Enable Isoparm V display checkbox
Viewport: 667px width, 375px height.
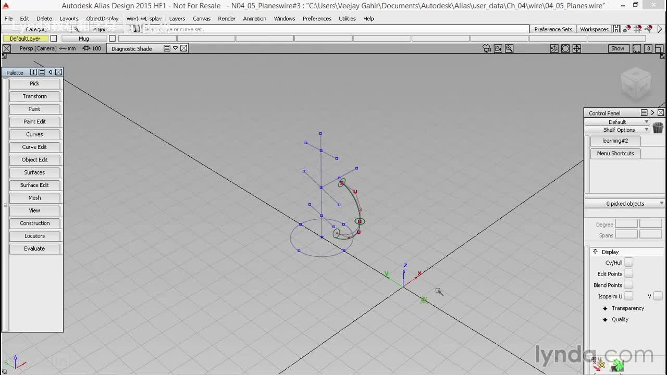pyautogui.click(x=658, y=296)
